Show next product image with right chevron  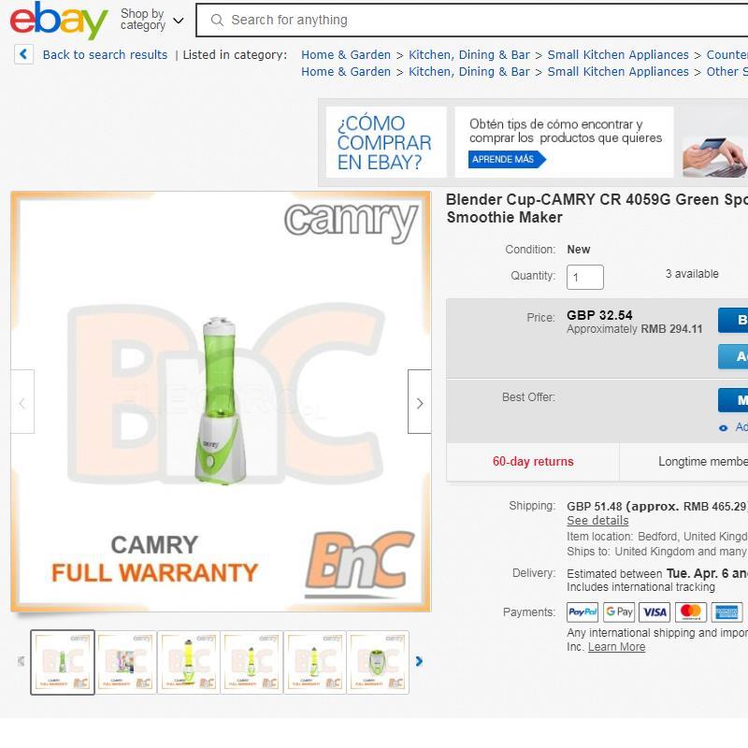point(419,402)
